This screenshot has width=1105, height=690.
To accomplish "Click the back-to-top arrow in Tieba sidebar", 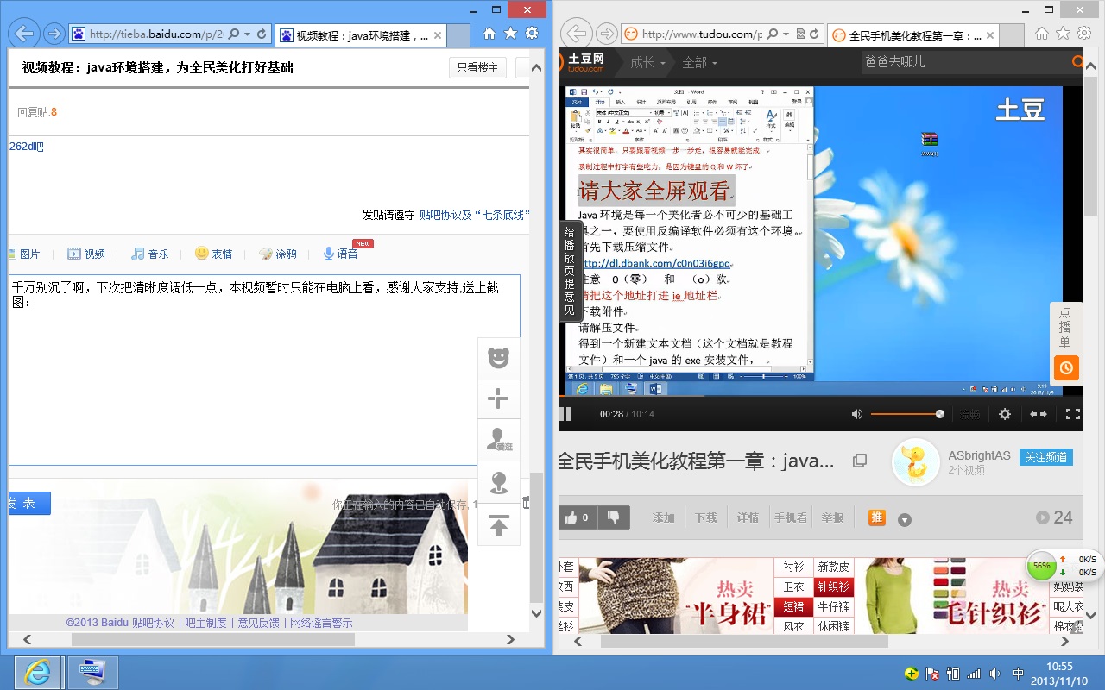I will point(498,525).
